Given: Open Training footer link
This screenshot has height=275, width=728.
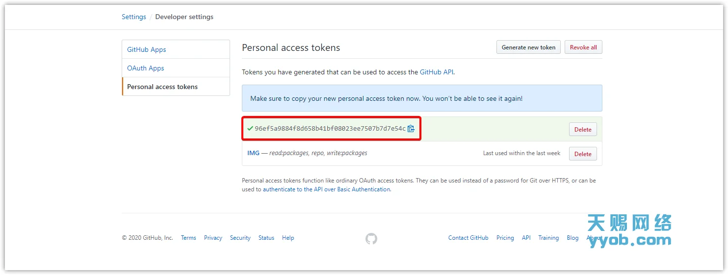Looking at the screenshot, I should pos(548,238).
